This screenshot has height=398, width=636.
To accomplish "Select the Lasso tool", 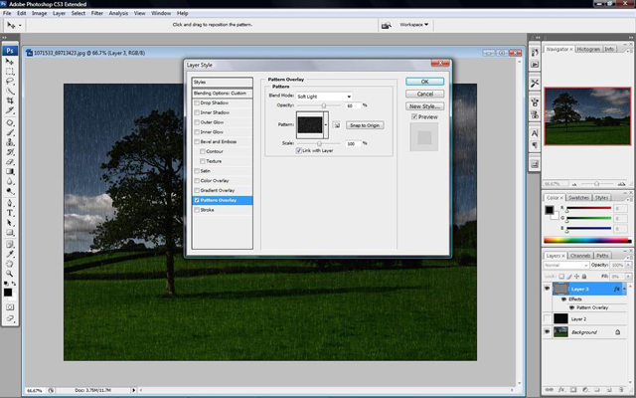I will tap(10, 81).
